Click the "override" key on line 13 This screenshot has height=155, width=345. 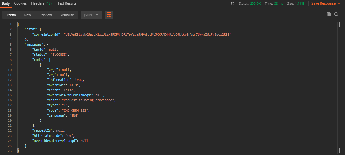[56, 85]
